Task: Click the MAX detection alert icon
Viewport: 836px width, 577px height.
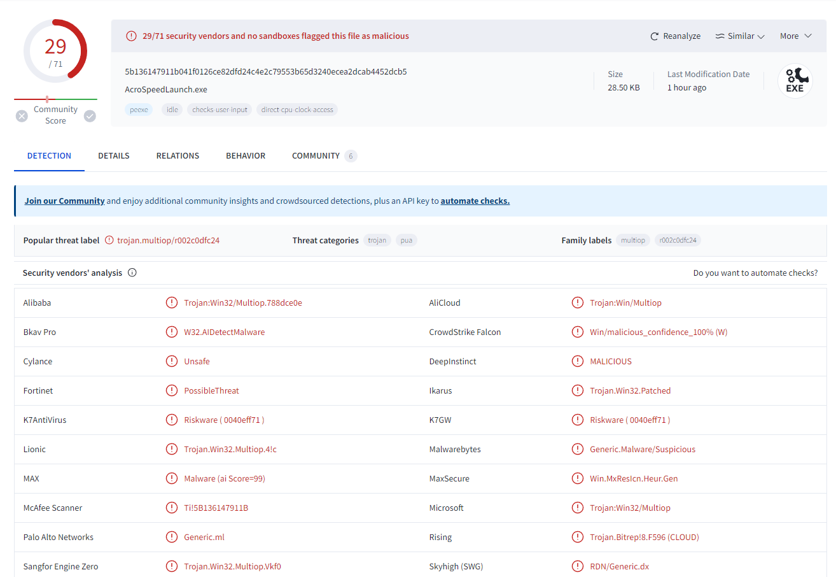Action: 172,478
